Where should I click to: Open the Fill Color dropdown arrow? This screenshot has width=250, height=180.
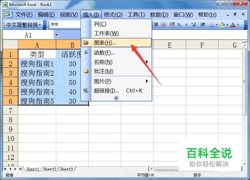tap(227, 25)
